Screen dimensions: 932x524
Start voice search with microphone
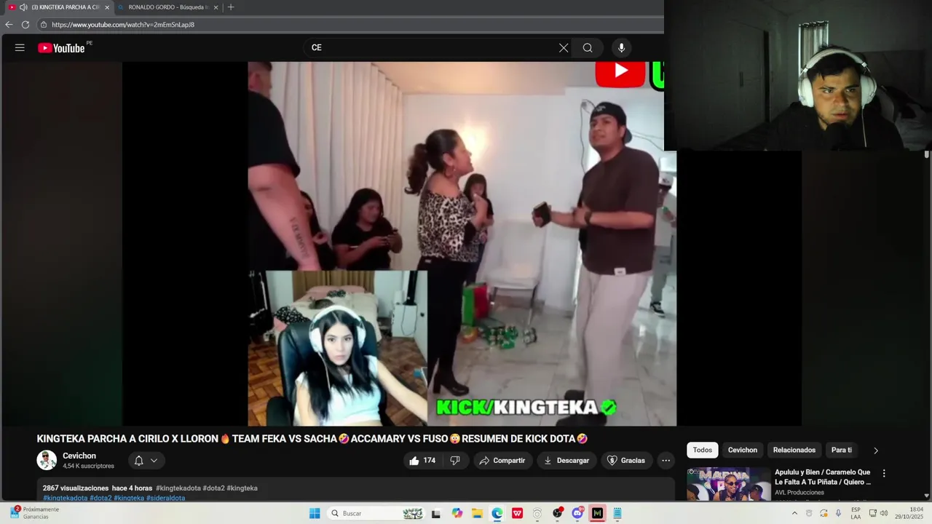click(x=621, y=48)
